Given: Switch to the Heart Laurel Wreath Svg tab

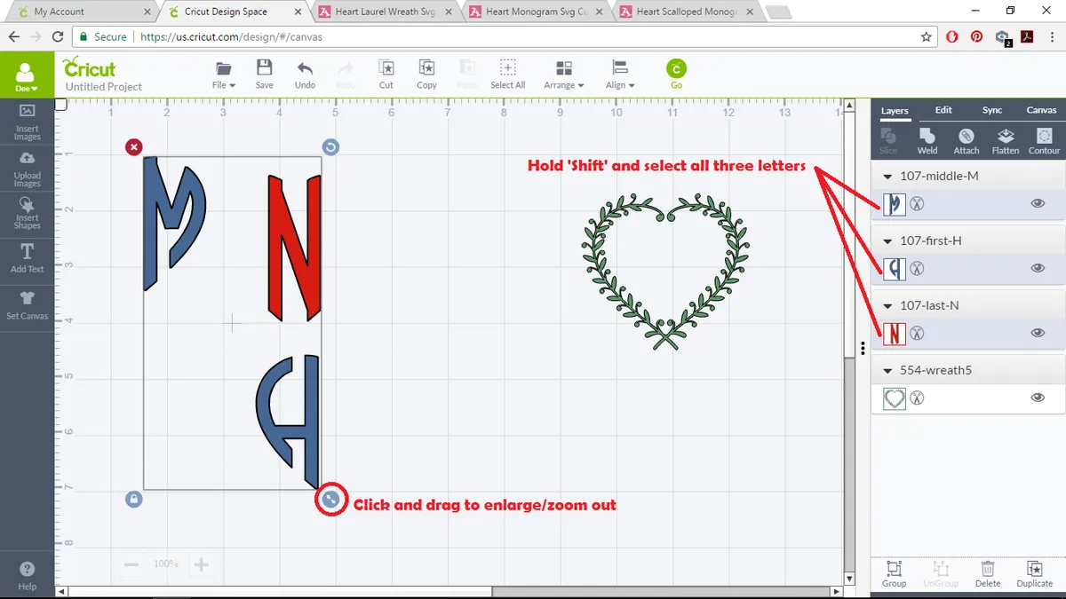Looking at the screenshot, I should point(385,12).
